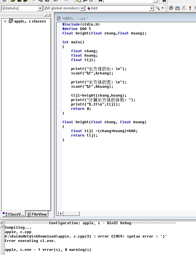
Task: Compile the current file with Compile icon
Action: (171, 8)
